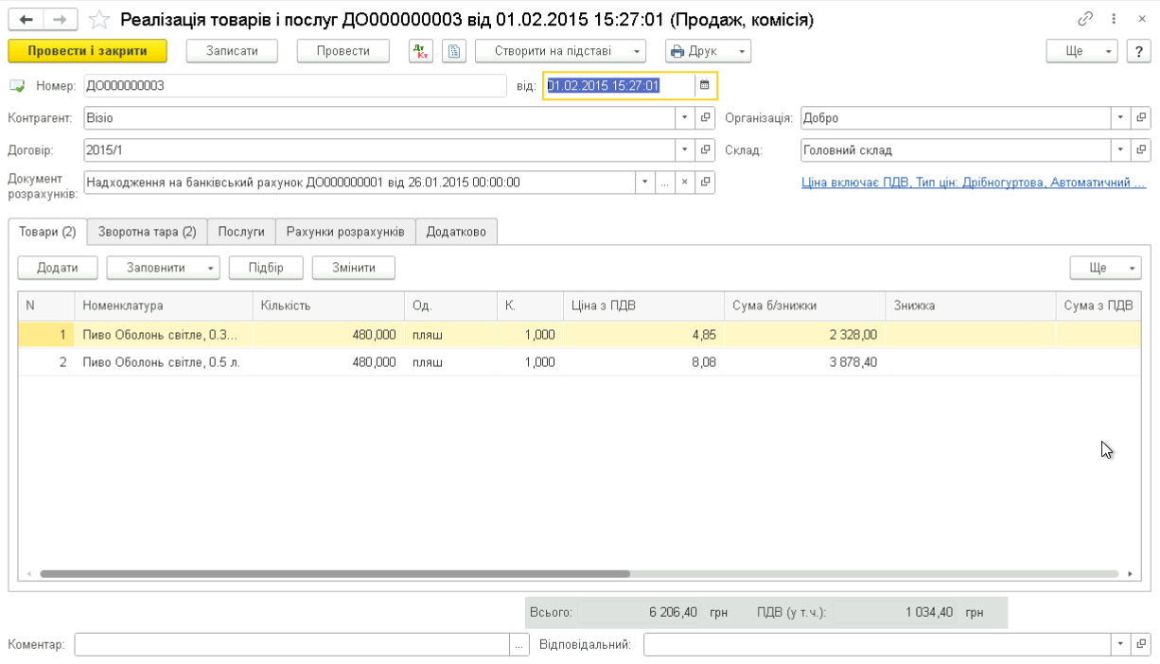The height and width of the screenshot is (664, 1160).
Task: Click the Ціна включає ПДВ price settings link
Action: coord(973,183)
